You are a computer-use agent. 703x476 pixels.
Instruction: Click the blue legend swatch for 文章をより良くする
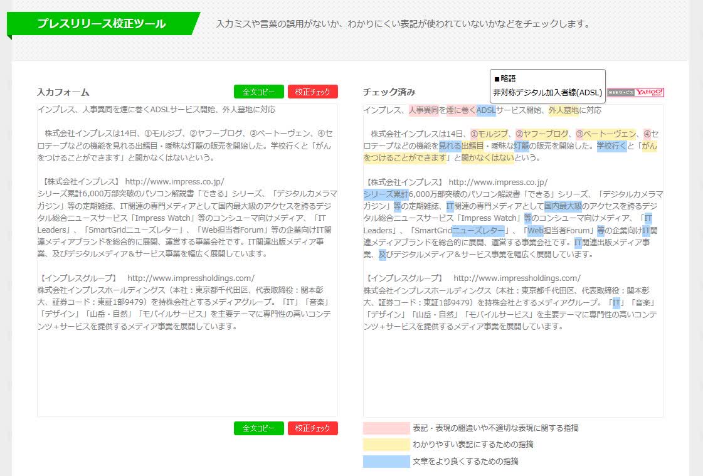386,461
